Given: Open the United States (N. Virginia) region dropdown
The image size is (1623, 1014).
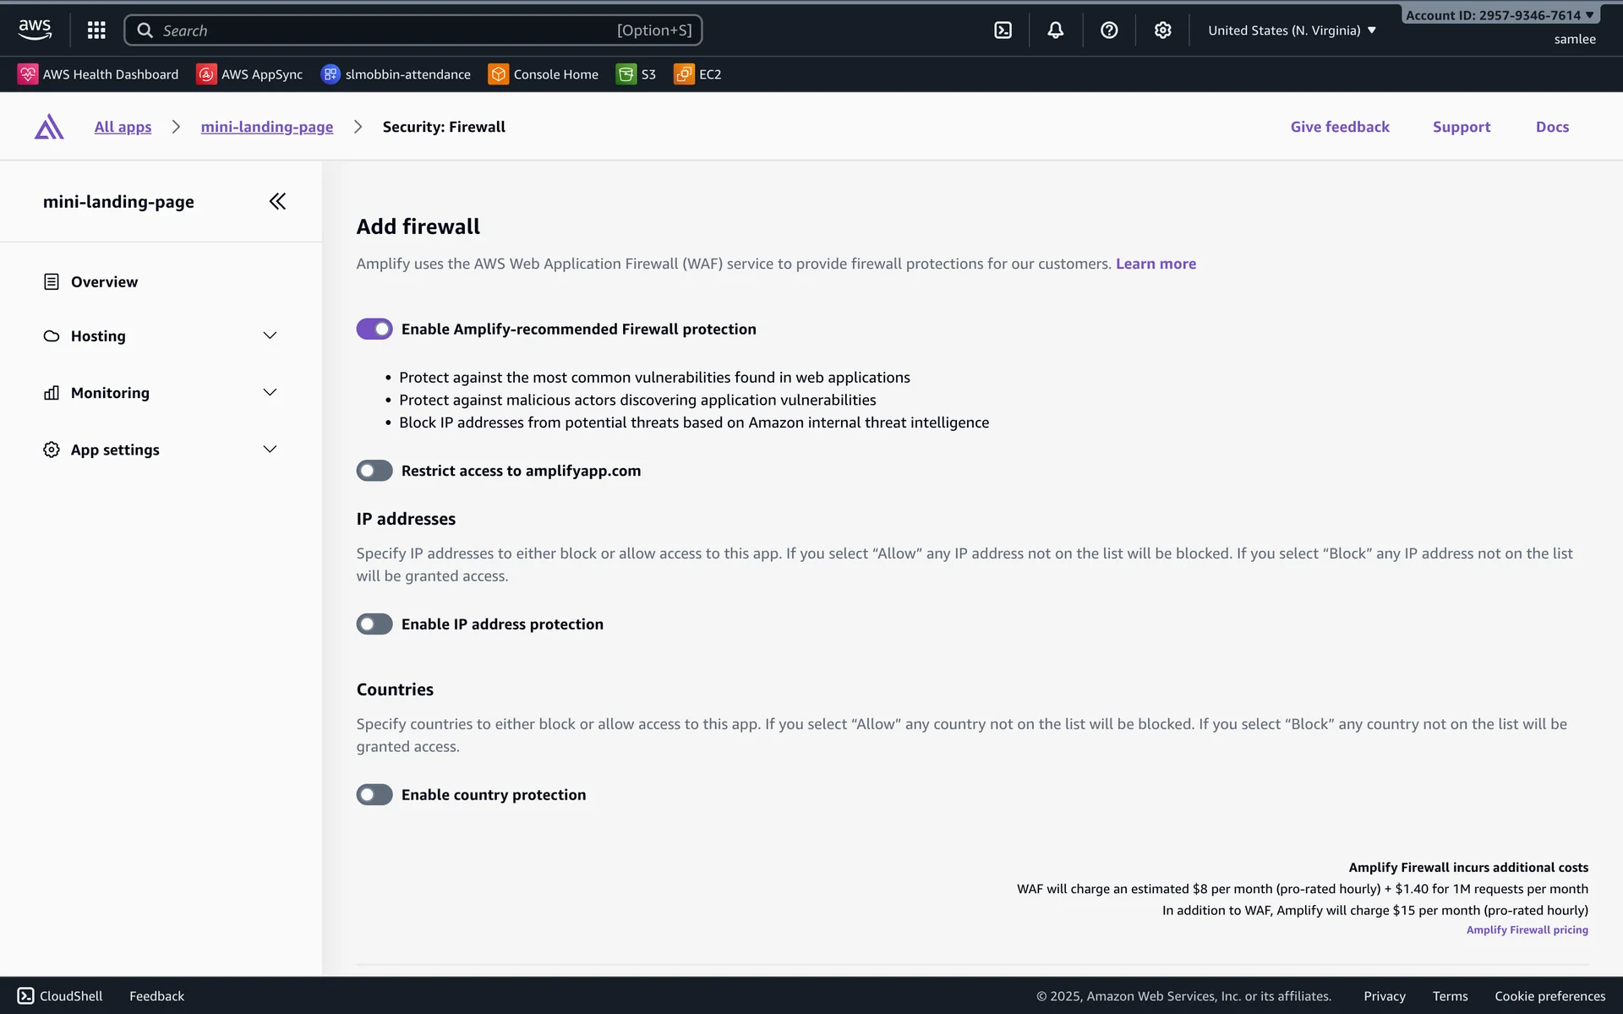Looking at the screenshot, I should [x=1292, y=30].
